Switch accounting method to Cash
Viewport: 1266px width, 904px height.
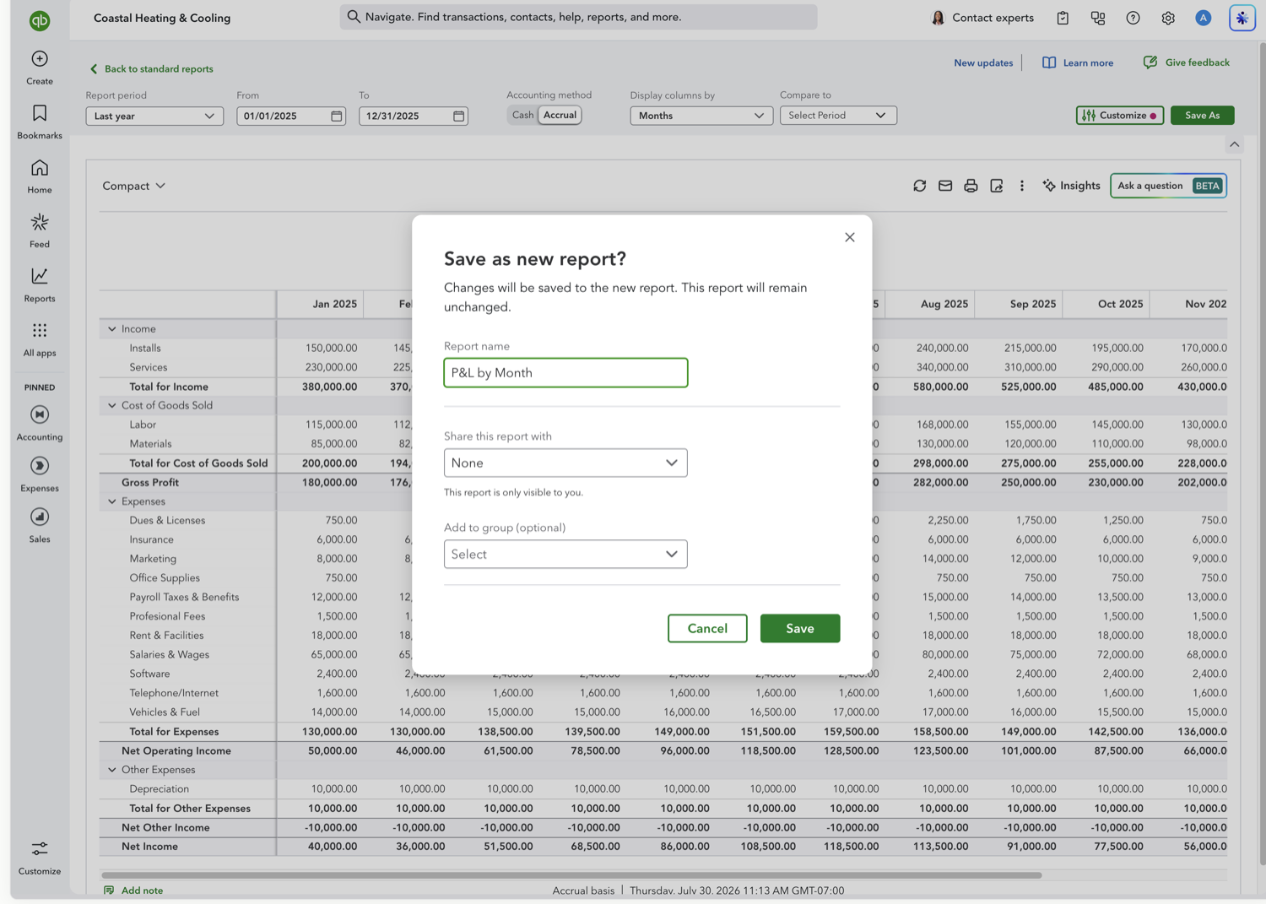(522, 115)
